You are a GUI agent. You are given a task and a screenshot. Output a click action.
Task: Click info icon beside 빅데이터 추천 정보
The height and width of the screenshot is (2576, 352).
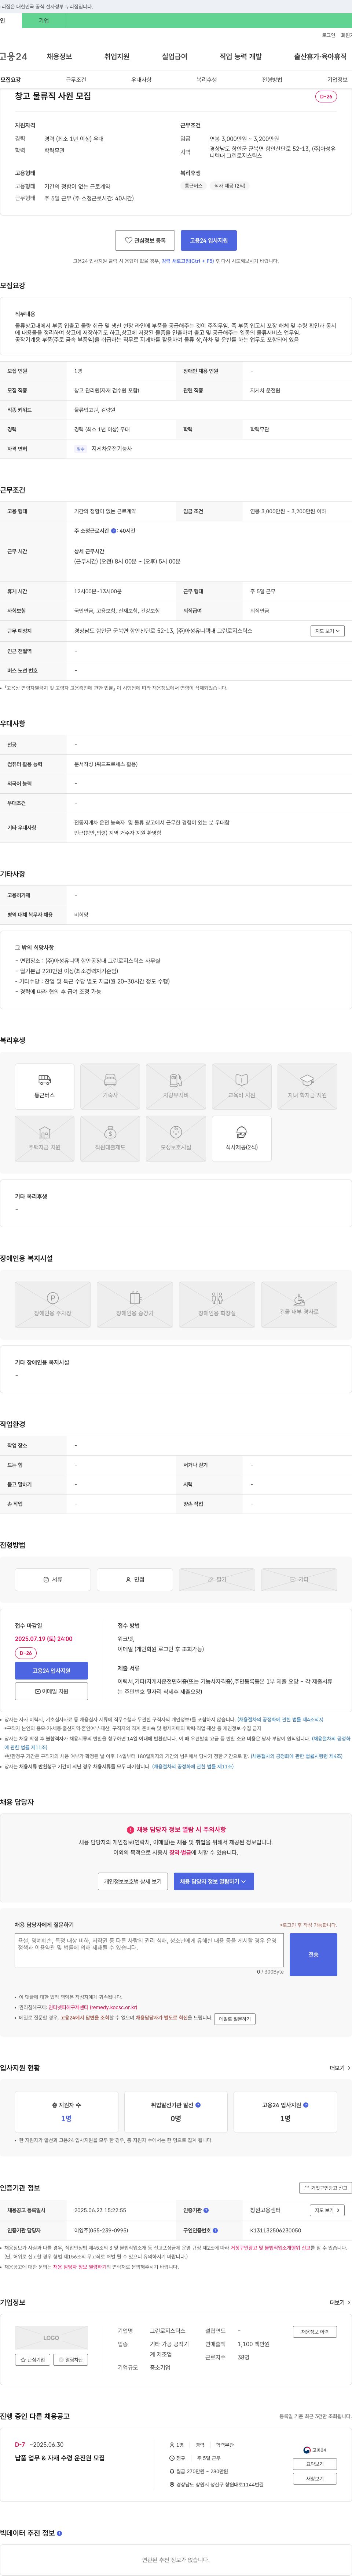coord(59,2533)
